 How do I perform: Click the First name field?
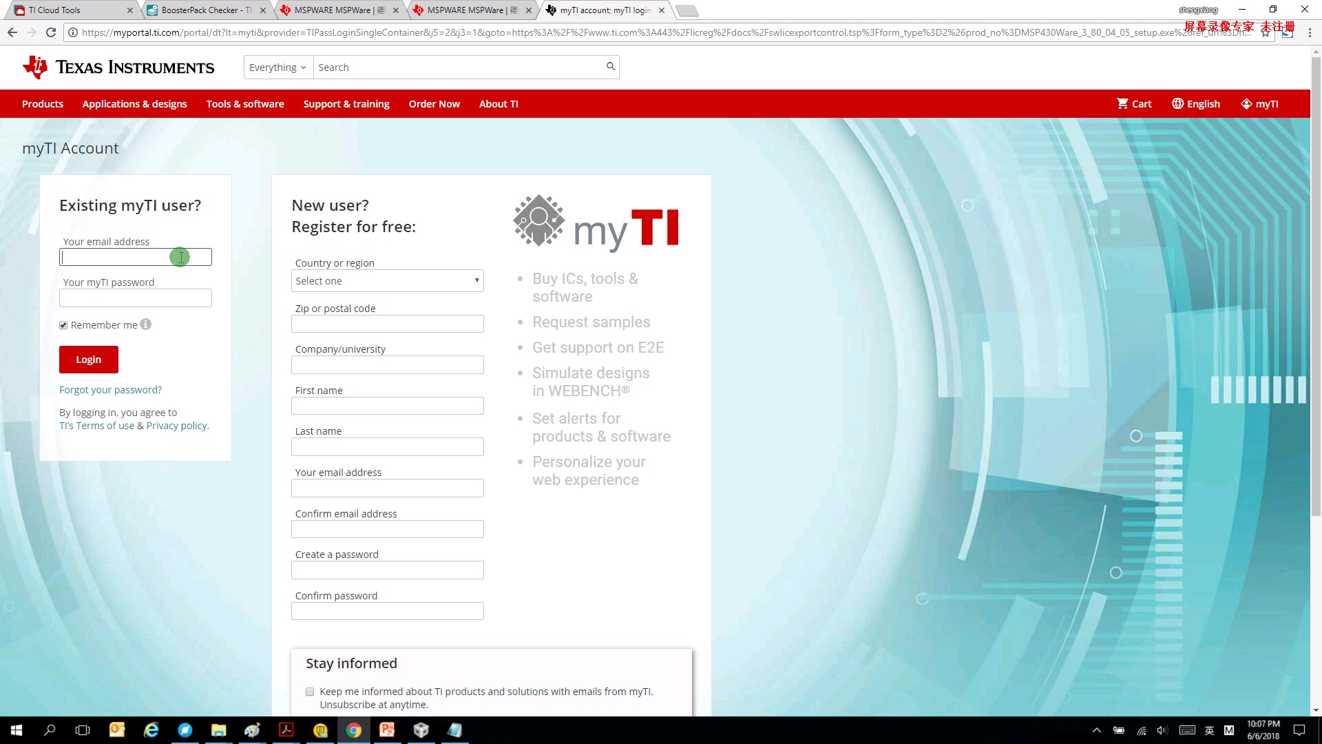(x=387, y=406)
